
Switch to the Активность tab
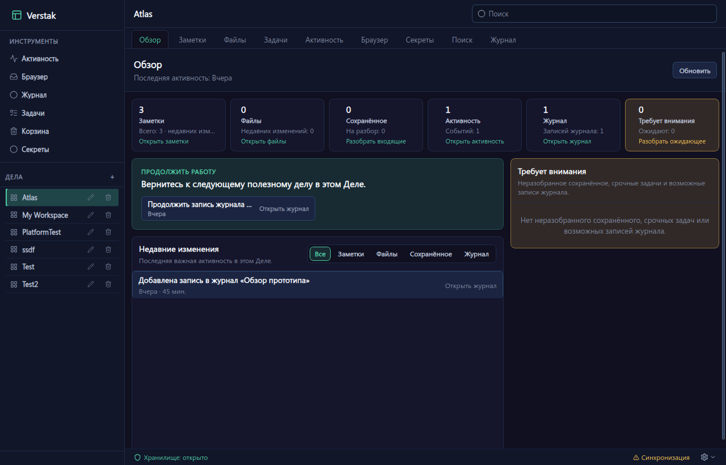click(x=324, y=40)
